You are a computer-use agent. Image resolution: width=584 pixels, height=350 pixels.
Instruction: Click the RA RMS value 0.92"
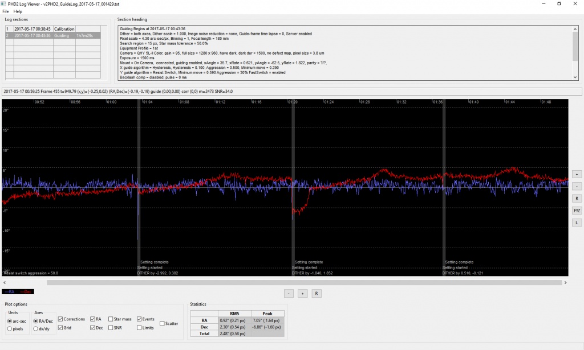coord(234,320)
